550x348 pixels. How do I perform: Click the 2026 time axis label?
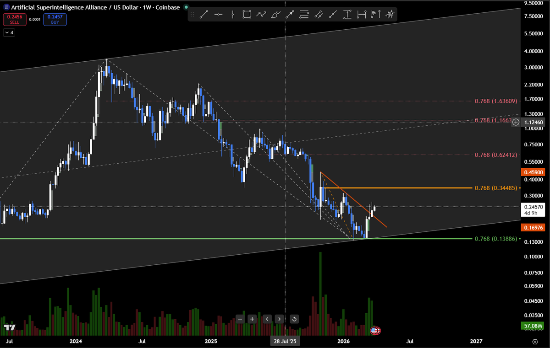click(344, 341)
